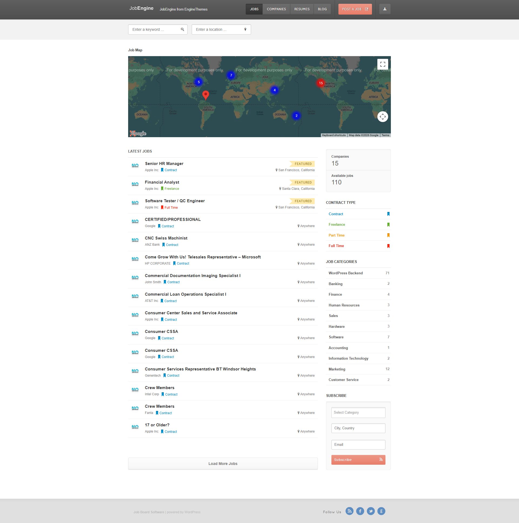Click the user account icon in header
This screenshot has height=523, width=519.
pos(385,9)
